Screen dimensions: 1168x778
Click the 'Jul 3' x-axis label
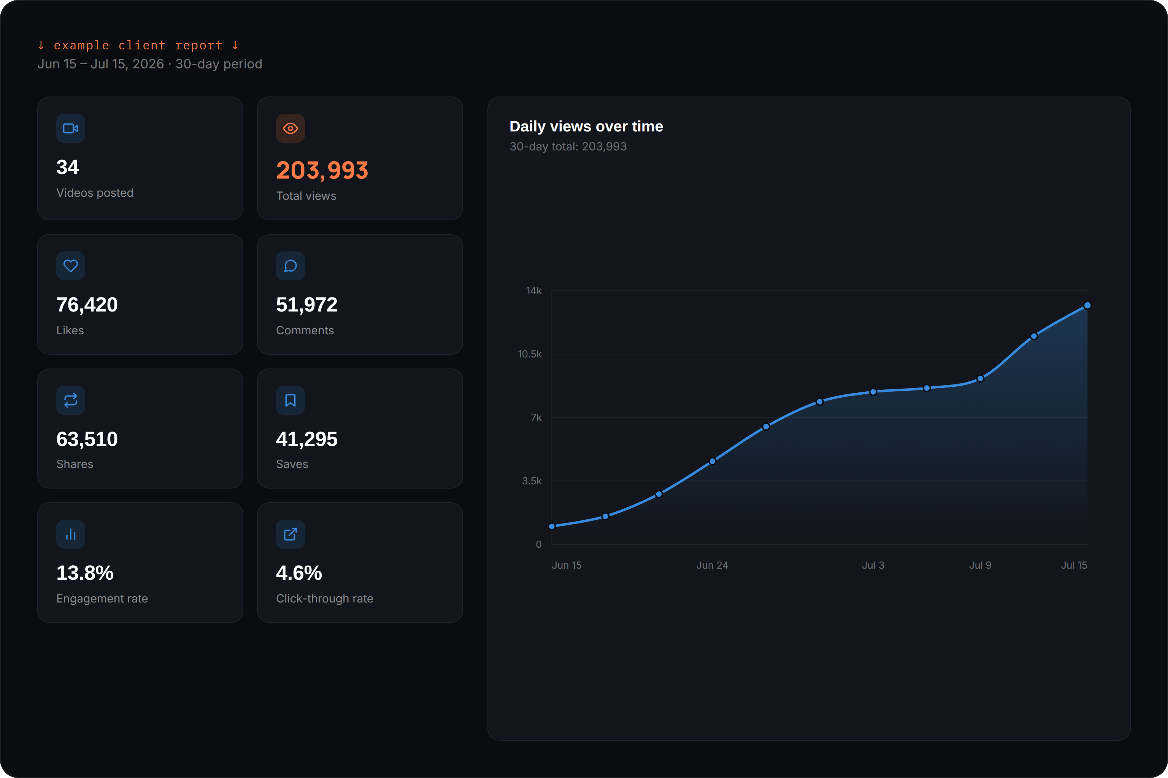873,566
